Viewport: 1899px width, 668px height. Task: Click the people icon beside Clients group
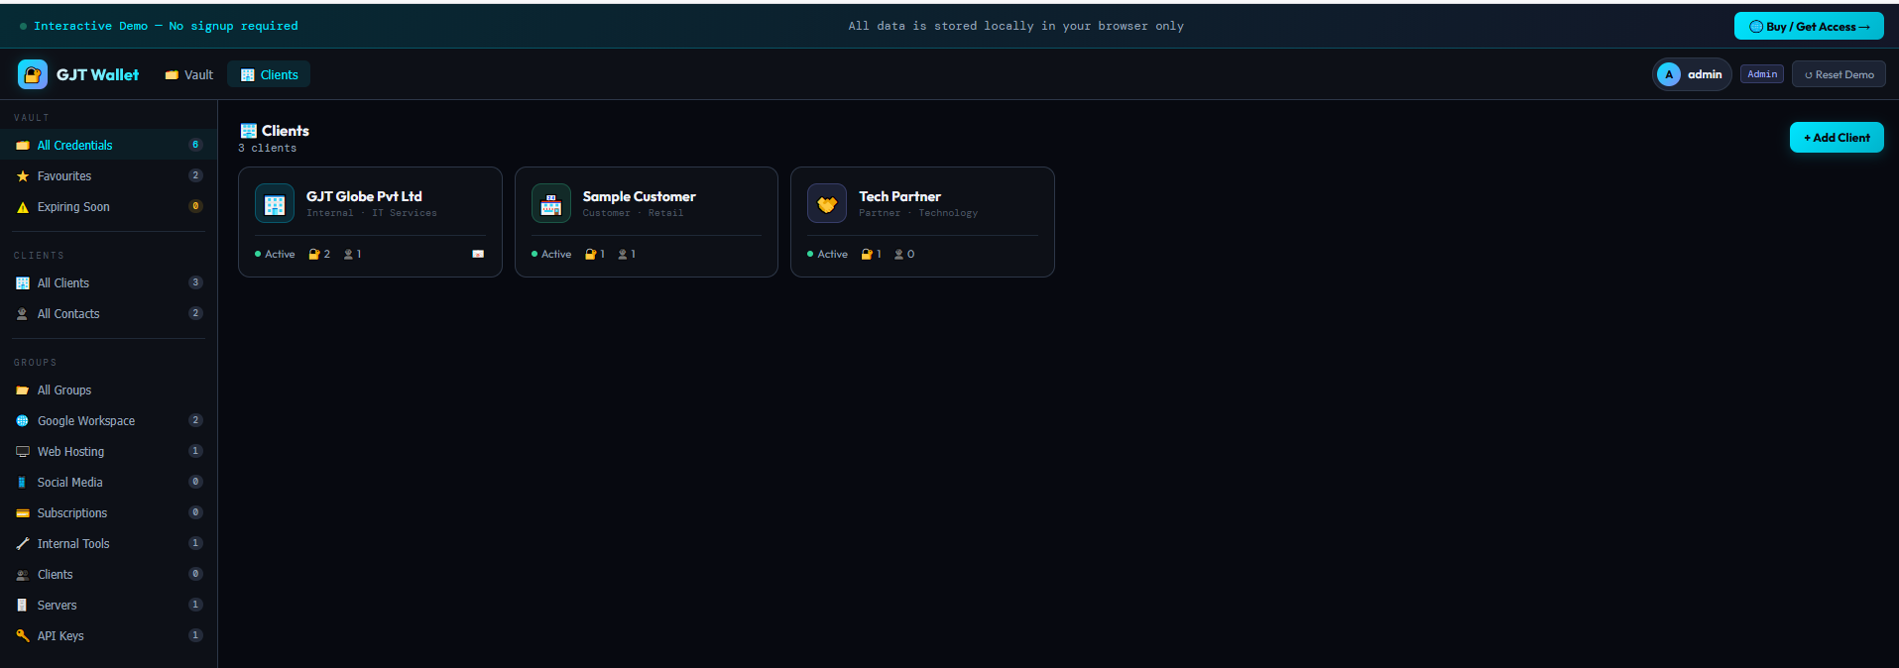[23, 575]
